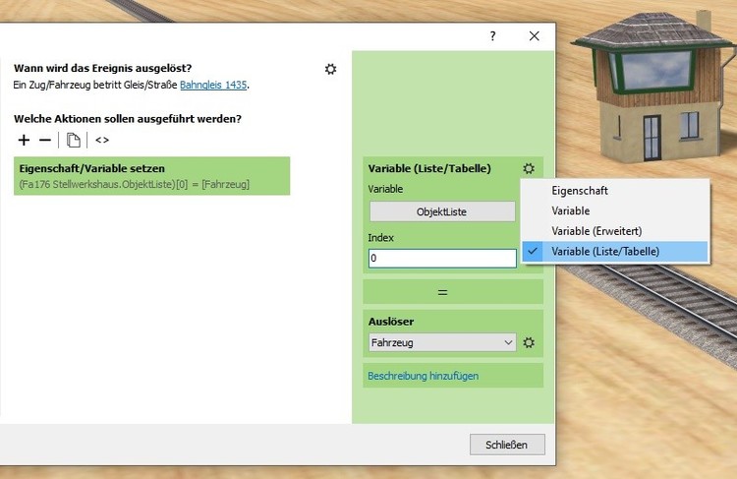The width and height of the screenshot is (737, 479).
Task: Choose Eigenschaft in the popup menu
Action: pos(615,191)
